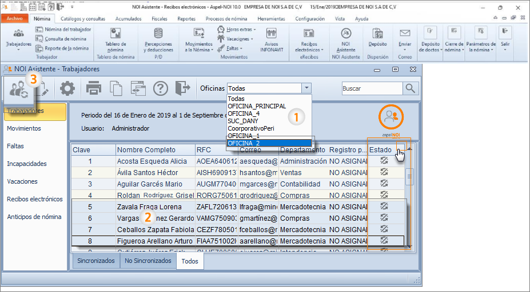Switch to the No Sincronizados tab
Screen dimensions: 530x292
click(x=148, y=261)
